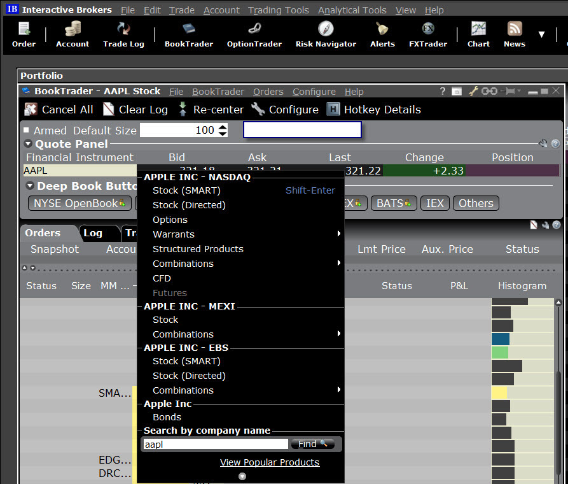
Task: Click the blue histogram bar
Action: click(x=501, y=339)
